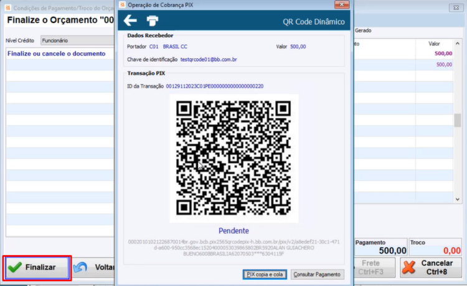467x286 pixels.
Task: Click the portador code C01
Action: 154,47
